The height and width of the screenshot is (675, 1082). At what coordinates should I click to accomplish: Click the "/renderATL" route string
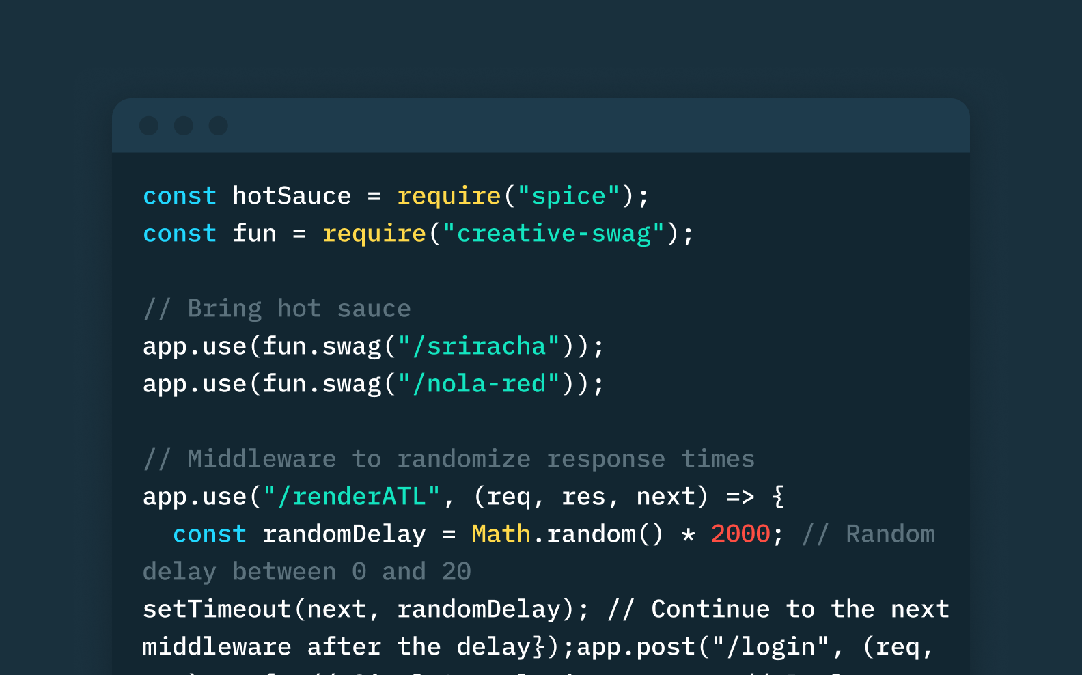(352, 497)
